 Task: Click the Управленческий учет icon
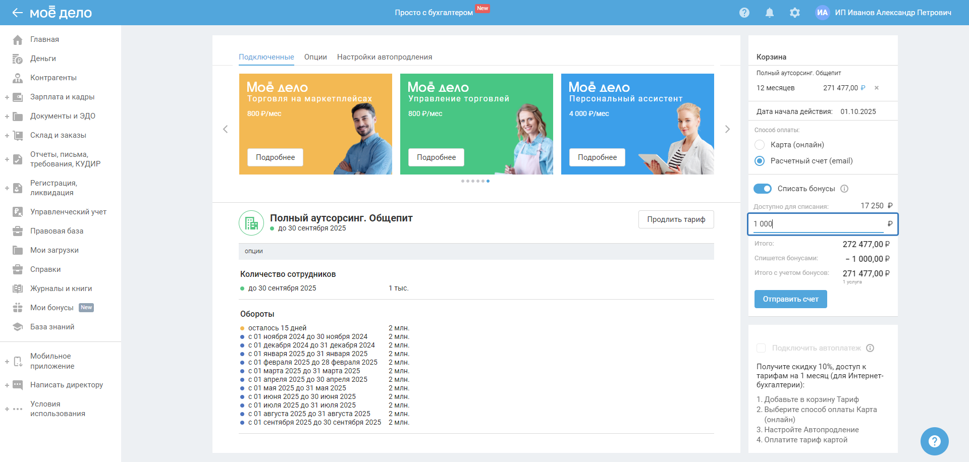coord(18,212)
